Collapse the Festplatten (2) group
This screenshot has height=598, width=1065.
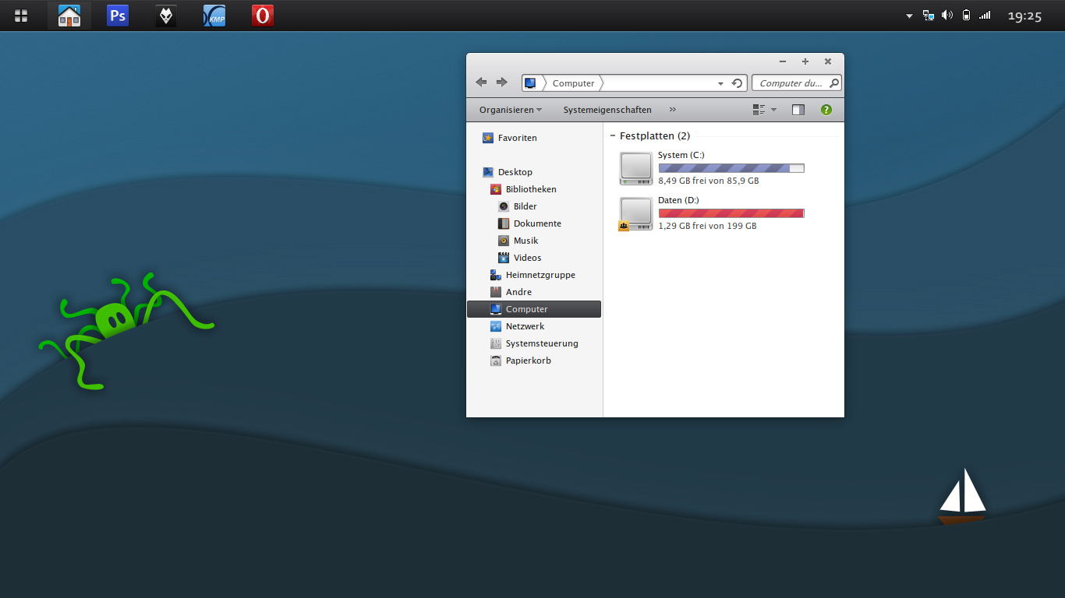click(x=613, y=136)
